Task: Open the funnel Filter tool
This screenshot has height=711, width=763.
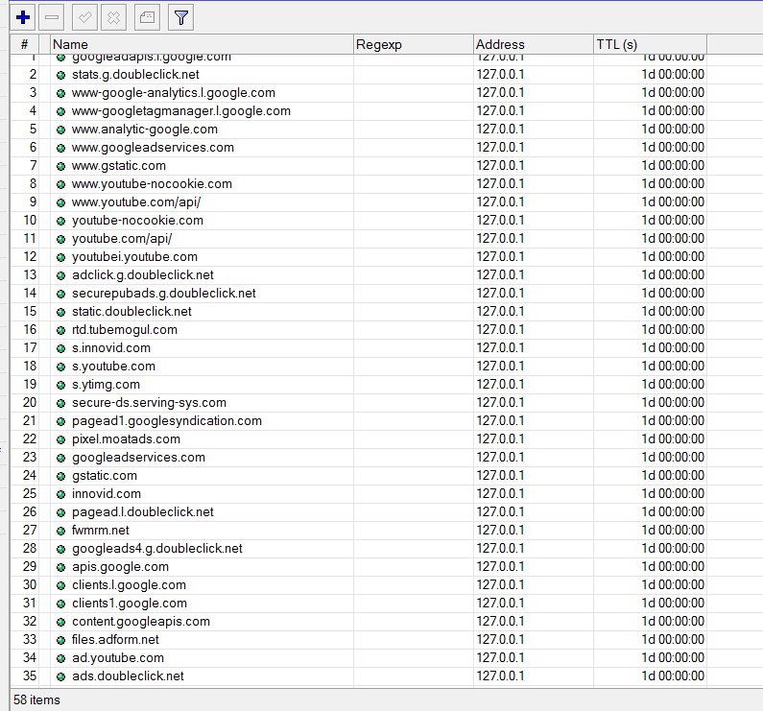Action: pyautogui.click(x=181, y=18)
